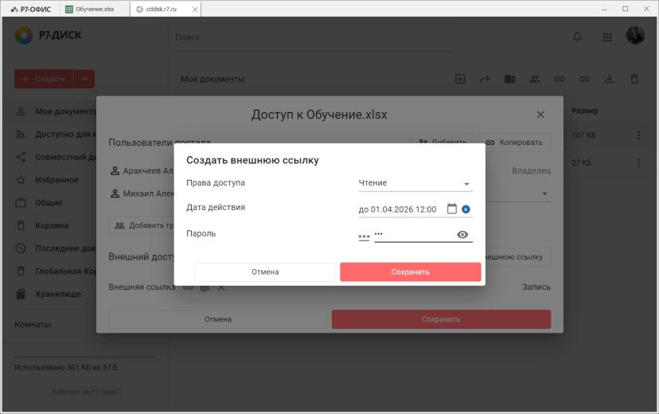The image size is (659, 414).
Task: Click the add-square icon in the documents toolbar
Action: point(460,79)
